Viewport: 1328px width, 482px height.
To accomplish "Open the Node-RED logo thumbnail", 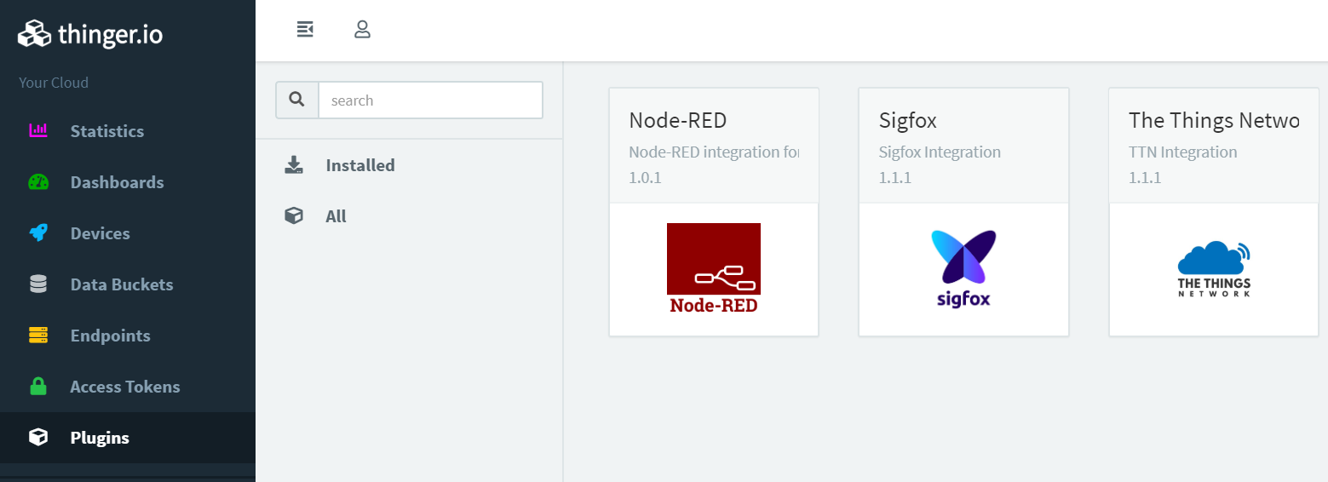I will coord(714,269).
